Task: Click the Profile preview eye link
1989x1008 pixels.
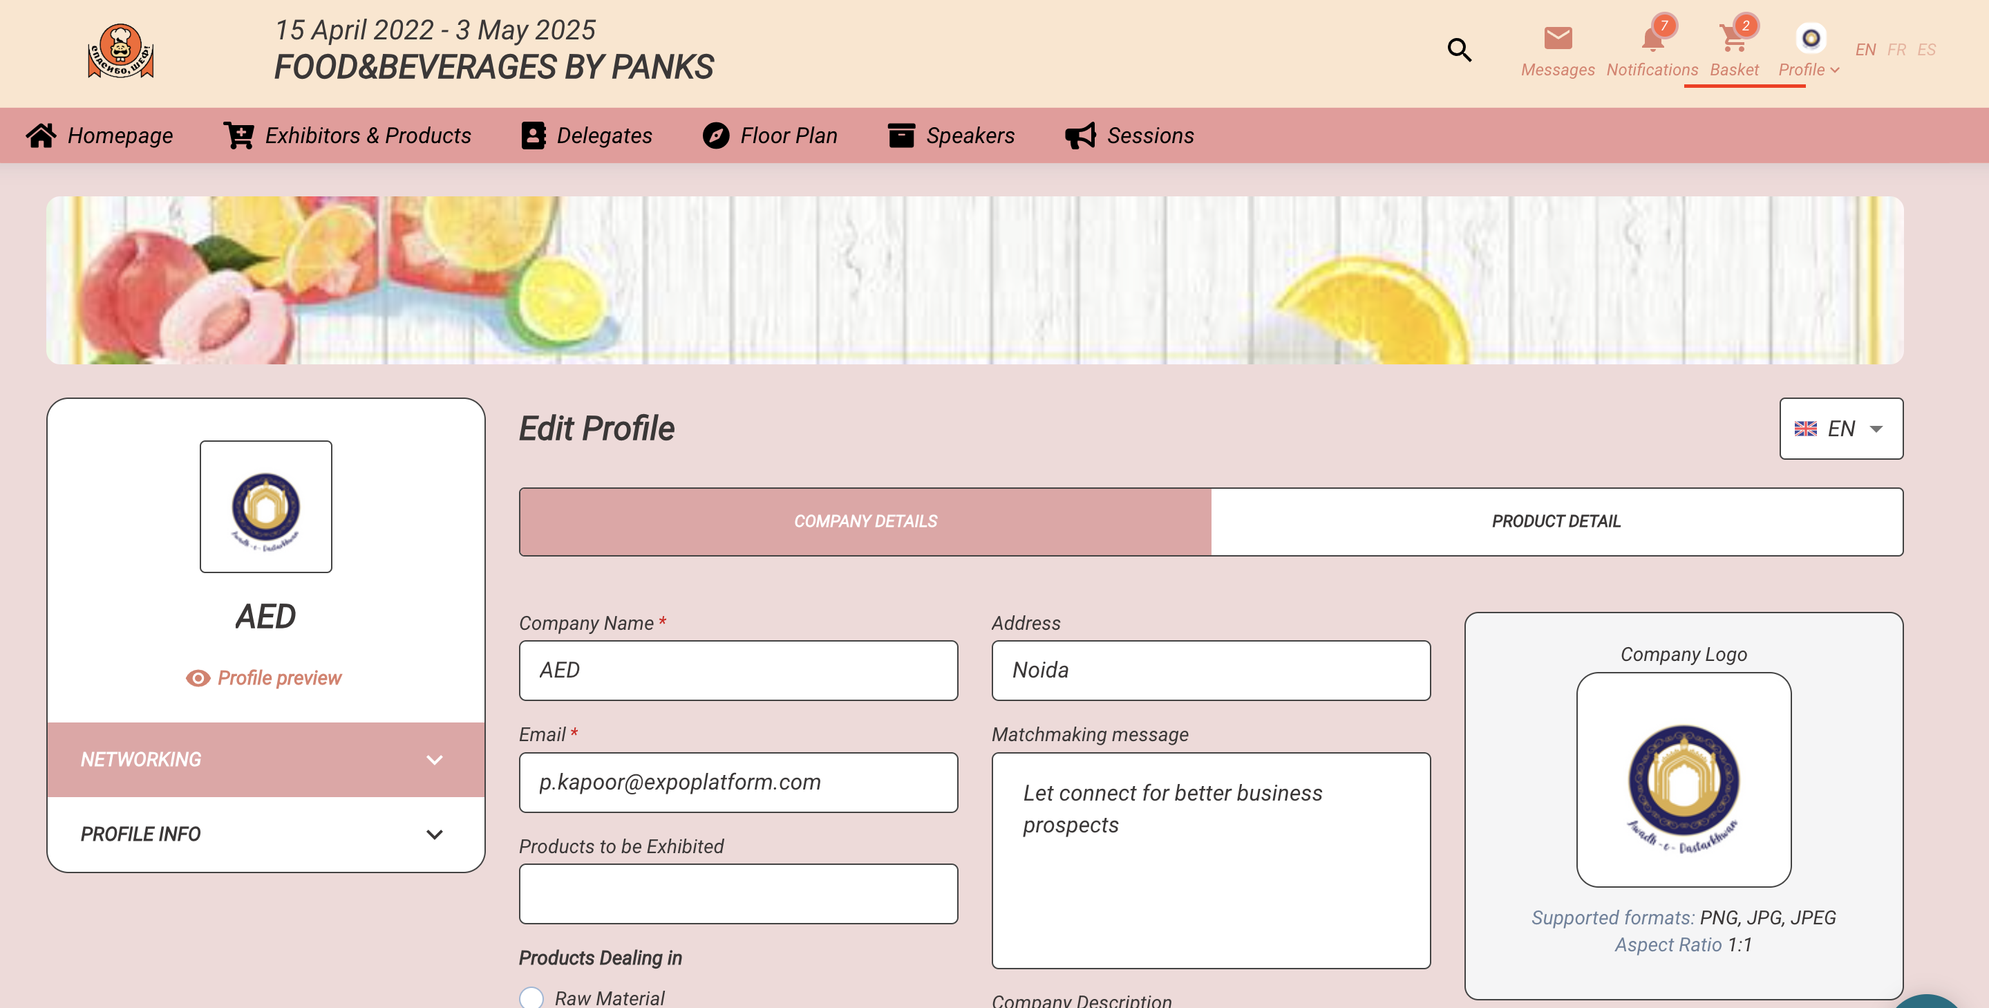Action: pos(264,678)
